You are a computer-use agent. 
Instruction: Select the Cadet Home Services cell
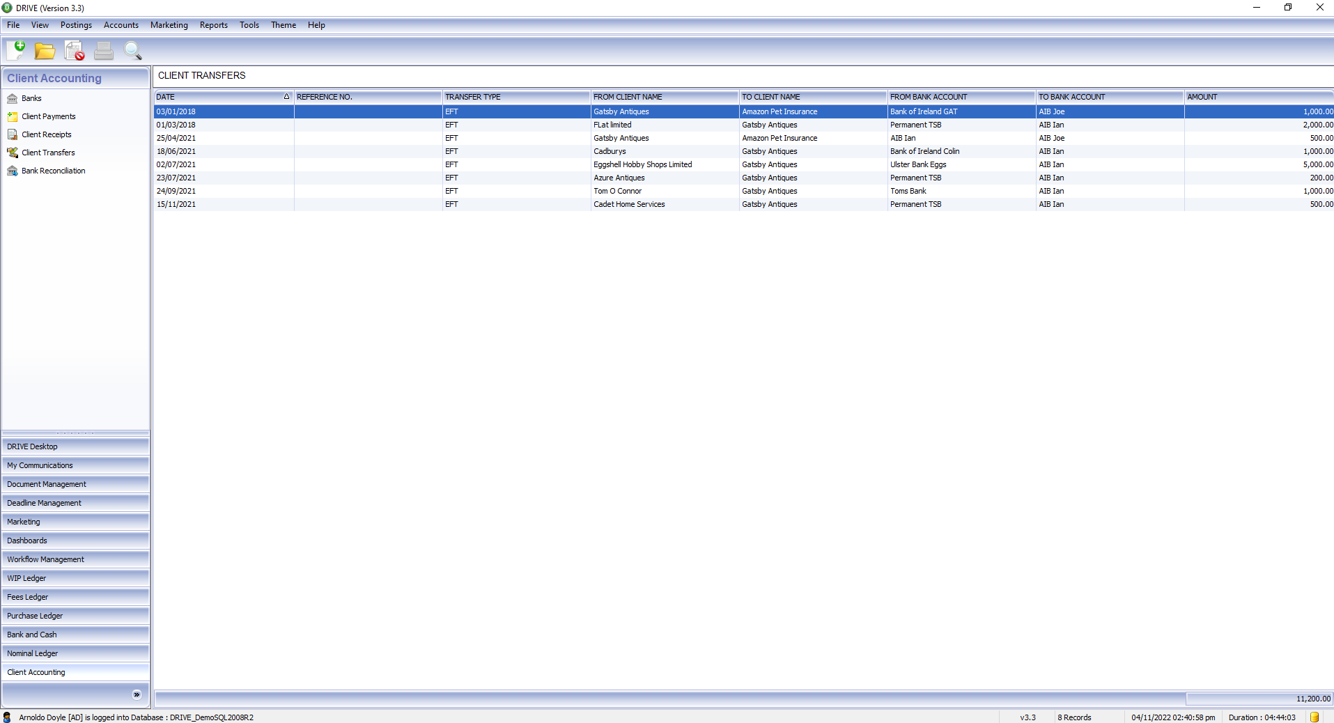[665, 204]
